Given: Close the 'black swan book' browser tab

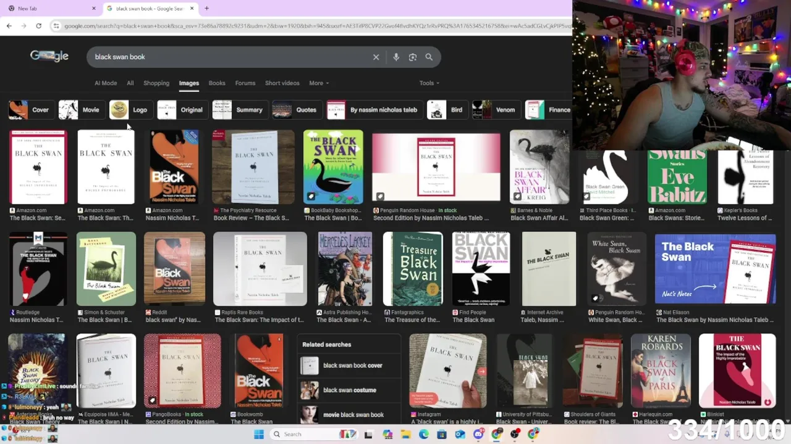Looking at the screenshot, I should 192,8.
